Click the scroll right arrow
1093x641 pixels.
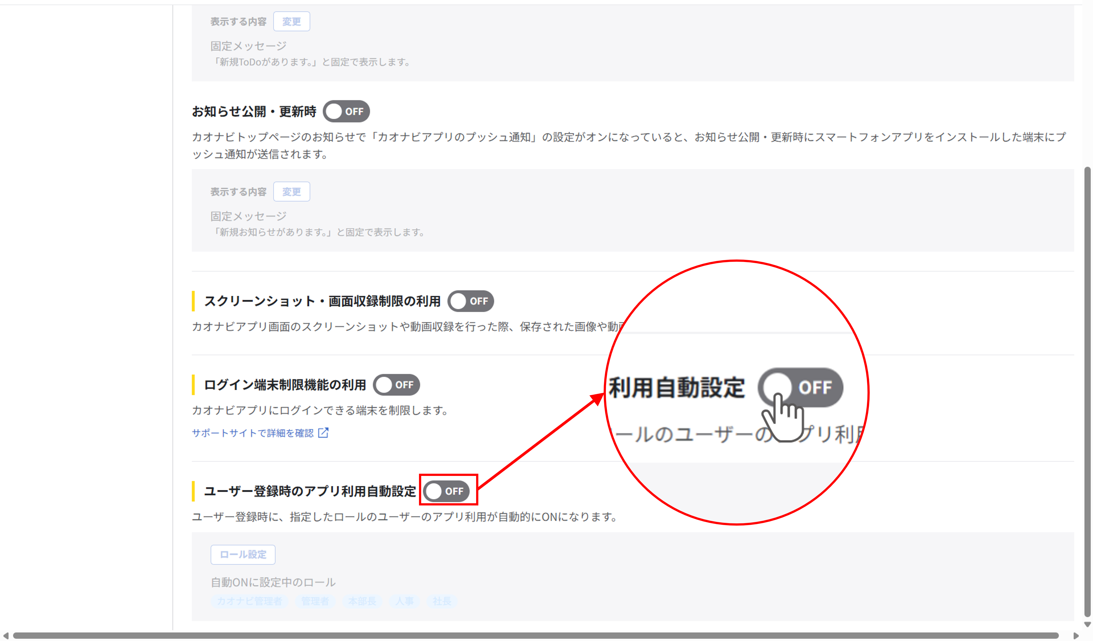(1076, 635)
